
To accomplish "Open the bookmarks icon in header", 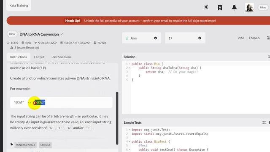I will 220,8.
